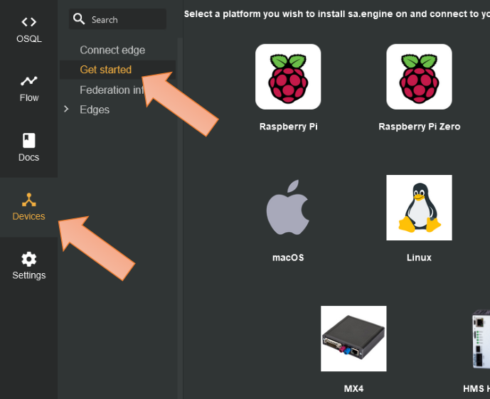490x399 pixels.
Task: Click the sidebar panel scrollbar
Action: tap(180, 218)
